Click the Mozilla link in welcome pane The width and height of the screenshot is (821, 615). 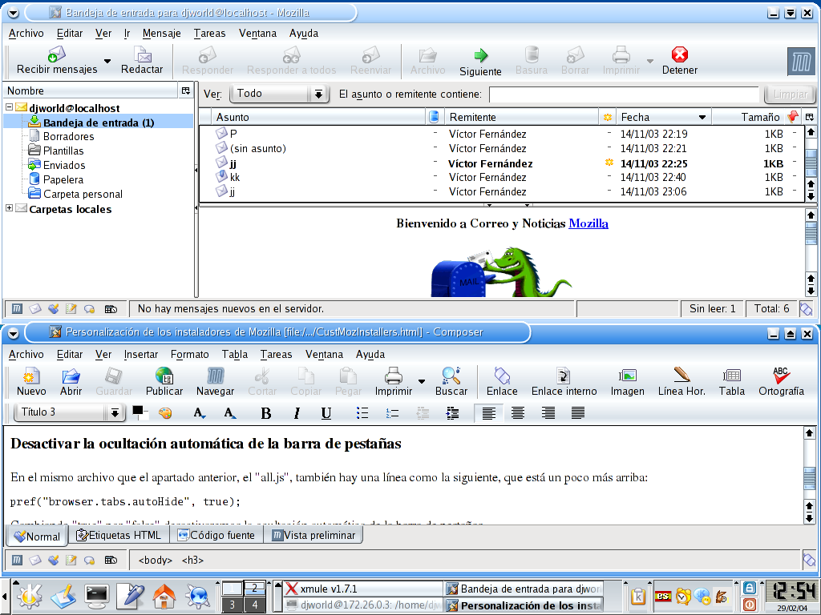[x=588, y=223]
